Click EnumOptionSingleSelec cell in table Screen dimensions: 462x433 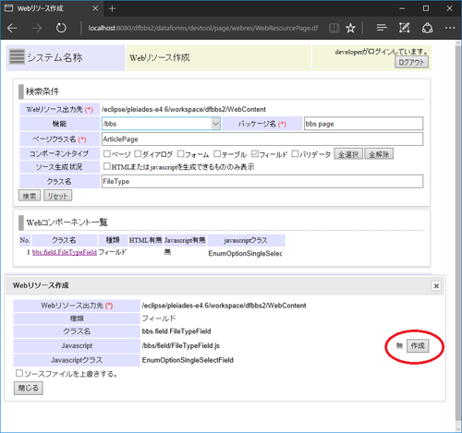245,253
